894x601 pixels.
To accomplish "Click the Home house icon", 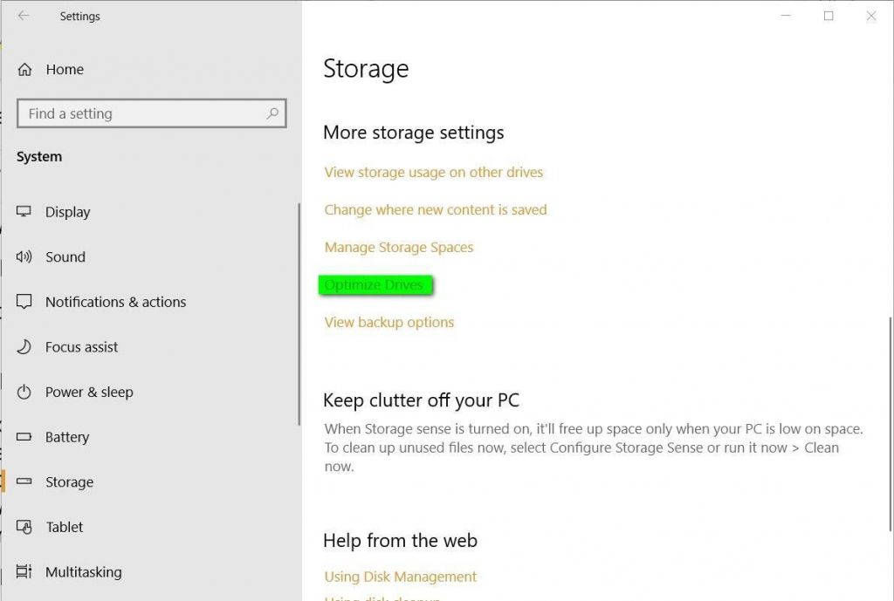I will coord(24,69).
